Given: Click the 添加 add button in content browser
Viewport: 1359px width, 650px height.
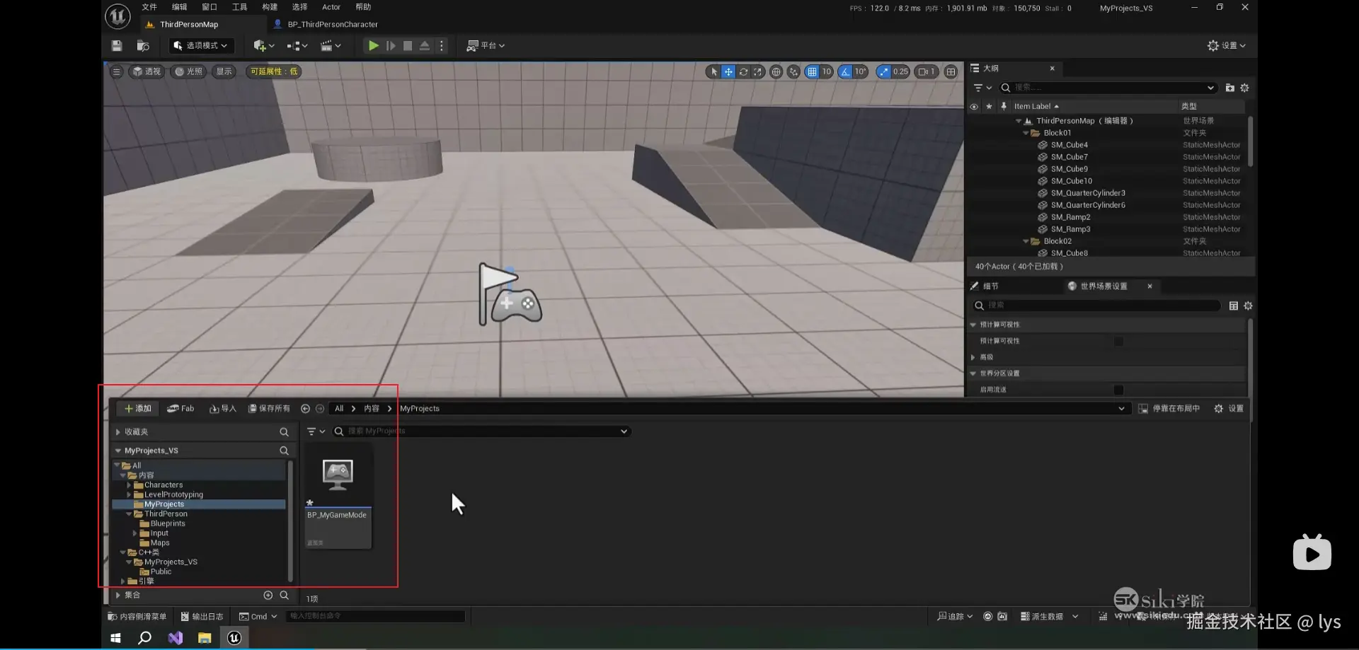Looking at the screenshot, I should point(138,409).
